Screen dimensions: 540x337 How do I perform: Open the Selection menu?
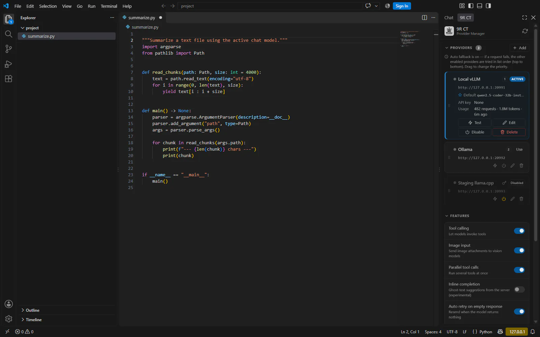coord(48,6)
